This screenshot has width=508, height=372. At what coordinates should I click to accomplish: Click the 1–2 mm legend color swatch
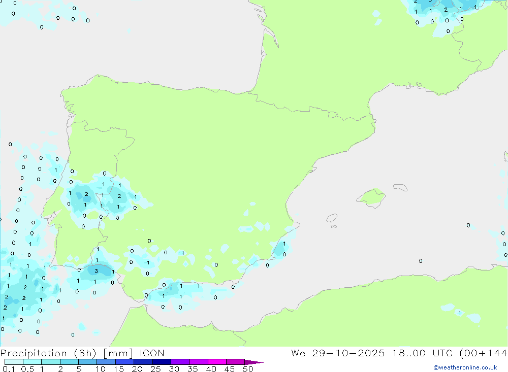[51, 362]
